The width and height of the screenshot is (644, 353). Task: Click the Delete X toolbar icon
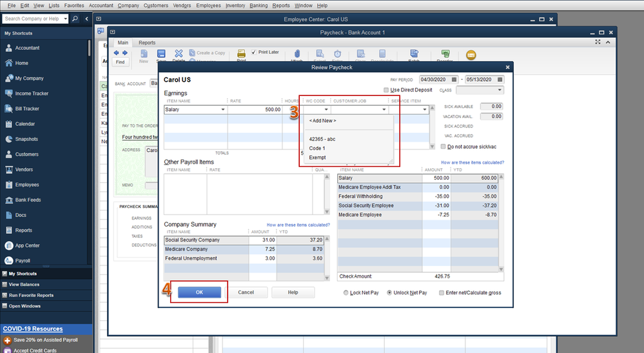coord(179,53)
